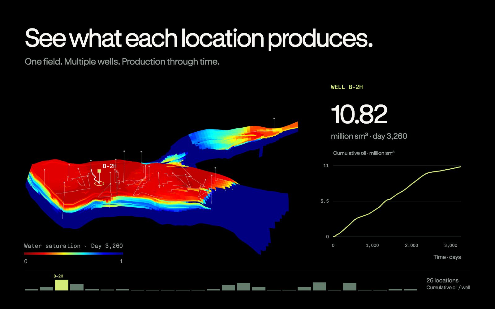Click the "Time · days" axis label

[x=447, y=257]
